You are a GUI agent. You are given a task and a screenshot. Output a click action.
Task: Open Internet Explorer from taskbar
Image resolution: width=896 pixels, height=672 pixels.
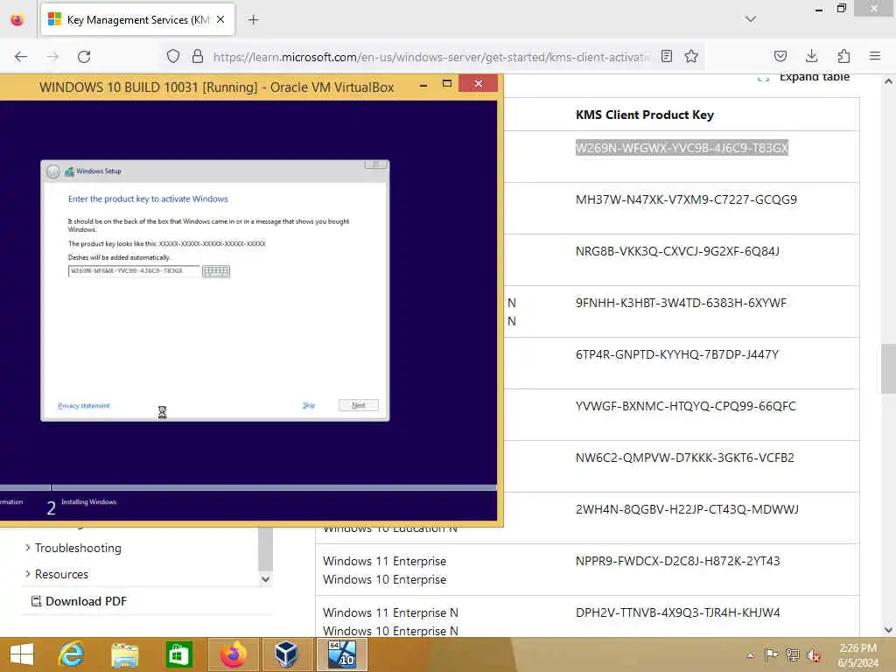[x=72, y=654]
